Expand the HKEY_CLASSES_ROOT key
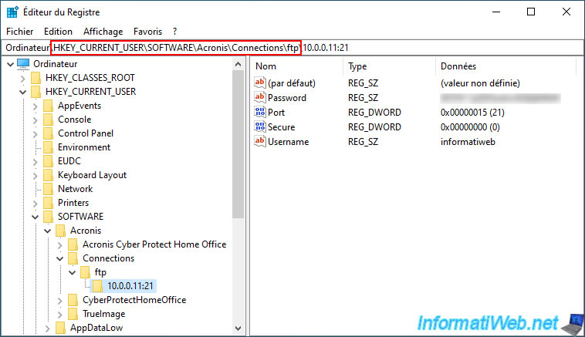The width and height of the screenshot is (585, 337). (x=22, y=79)
